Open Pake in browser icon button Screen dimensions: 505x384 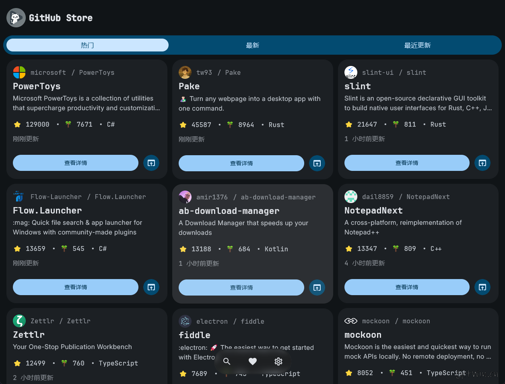317,163
